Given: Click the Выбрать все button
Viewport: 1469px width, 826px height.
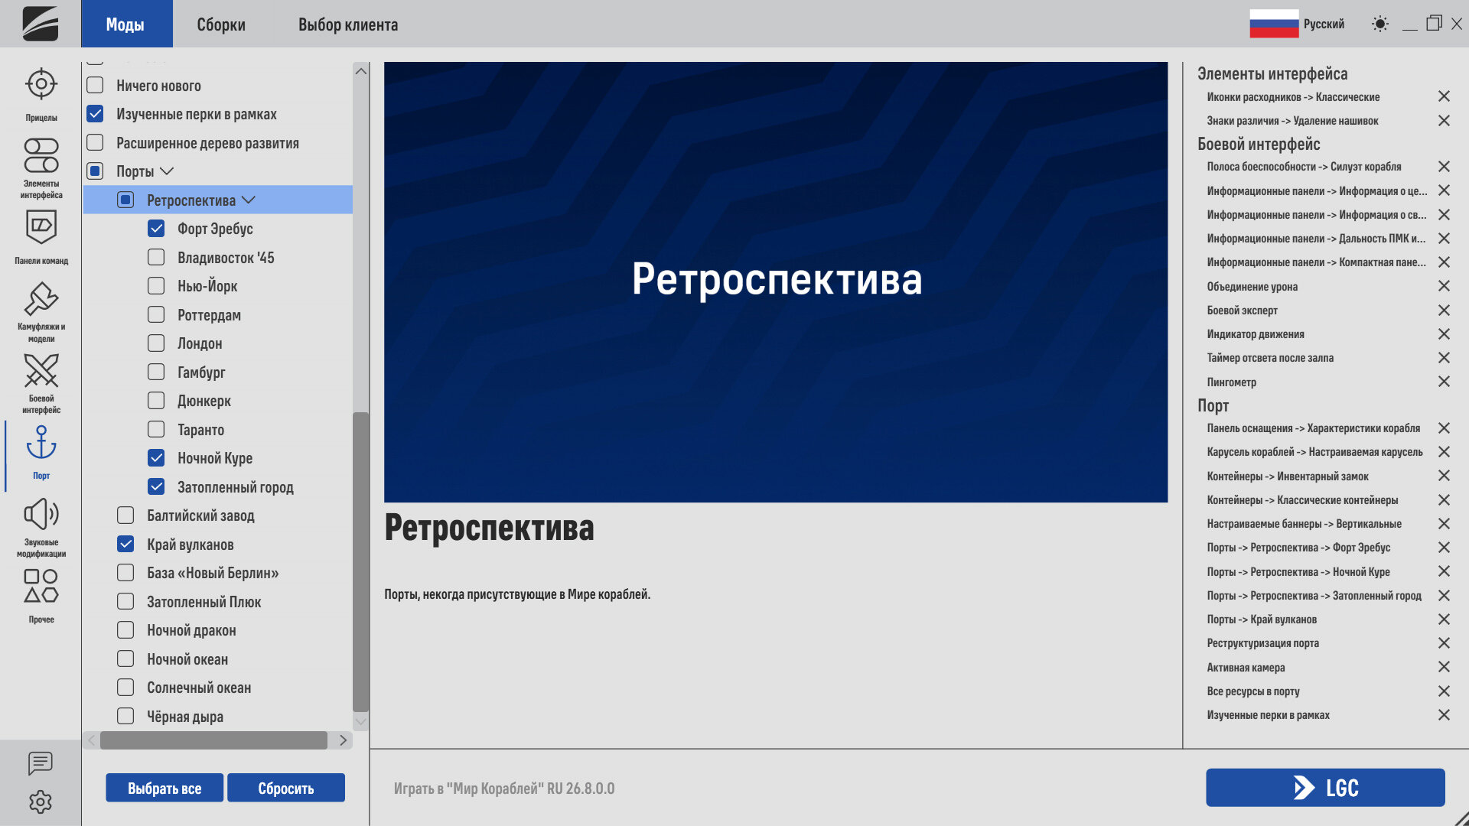Looking at the screenshot, I should (164, 788).
